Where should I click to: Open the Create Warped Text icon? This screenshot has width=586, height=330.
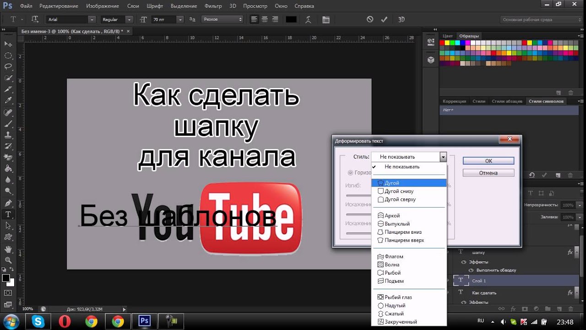(x=309, y=19)
